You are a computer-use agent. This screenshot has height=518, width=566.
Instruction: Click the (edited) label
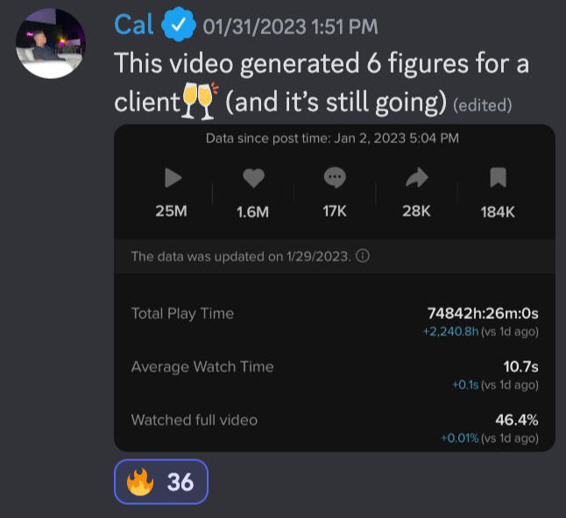483,105
